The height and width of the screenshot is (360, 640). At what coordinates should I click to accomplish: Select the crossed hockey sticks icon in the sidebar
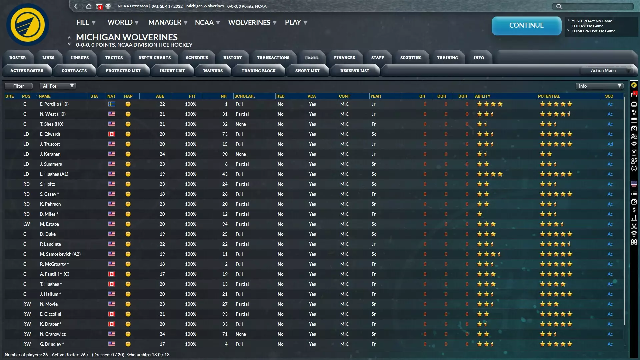point(634,226)
